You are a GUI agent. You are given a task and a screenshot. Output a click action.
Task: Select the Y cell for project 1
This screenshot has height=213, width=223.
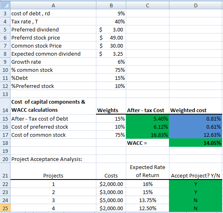(x=196, y=184)
